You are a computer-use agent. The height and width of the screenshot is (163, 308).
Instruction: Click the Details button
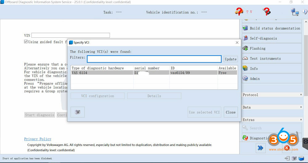[154, 96]
